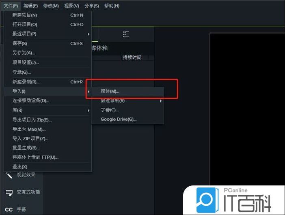Import 字幕(C)... from submenu
The image size is (285, 215).
(x=128, y=110)
